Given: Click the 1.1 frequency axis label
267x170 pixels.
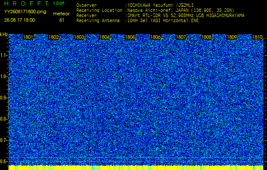Looking at the screenshot, I should click(3, 56).
